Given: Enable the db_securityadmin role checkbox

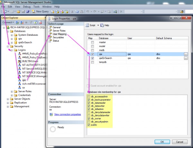Looking at the screenshot, I should pos(89,122).
